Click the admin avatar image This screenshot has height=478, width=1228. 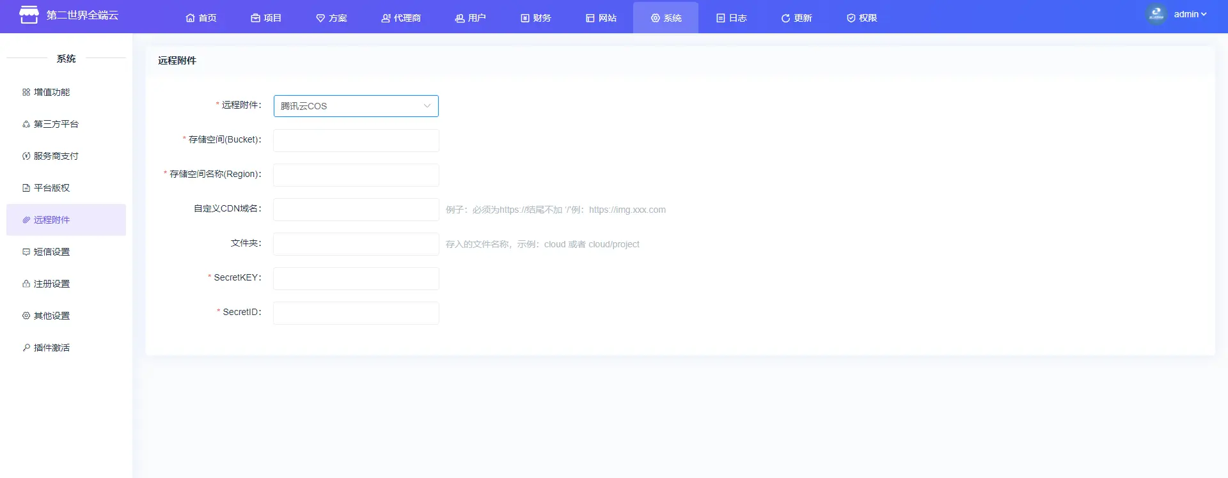1156,14
